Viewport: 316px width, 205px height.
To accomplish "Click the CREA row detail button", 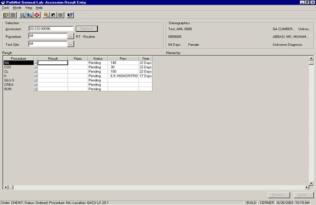I will pos(35,85).
